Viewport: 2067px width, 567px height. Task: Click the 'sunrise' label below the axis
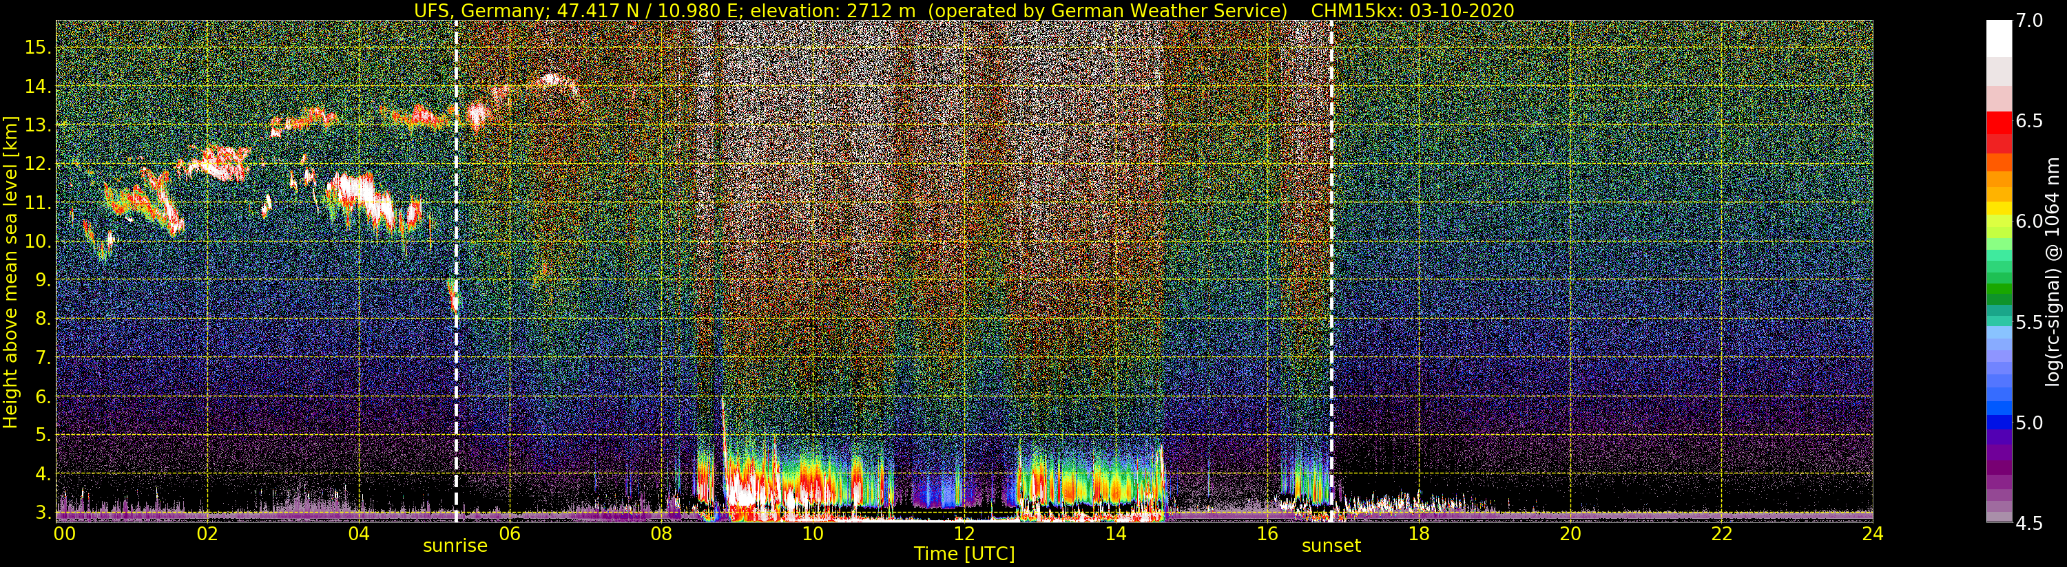[x=455, y=546]
